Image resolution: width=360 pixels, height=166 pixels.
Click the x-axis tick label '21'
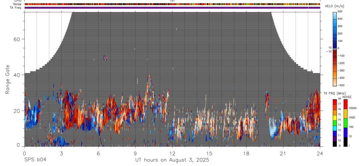[283, 153]
